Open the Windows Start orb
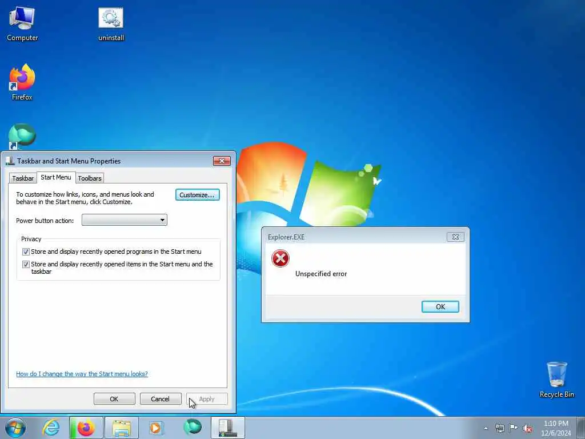The image size is (585, 439). [15, 428]
